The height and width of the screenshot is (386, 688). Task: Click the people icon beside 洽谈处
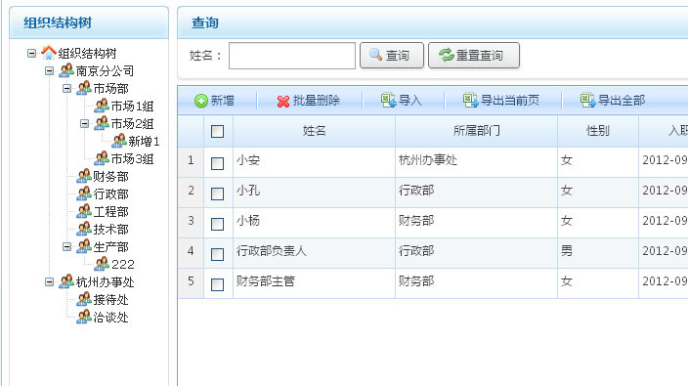click(84, 317)
